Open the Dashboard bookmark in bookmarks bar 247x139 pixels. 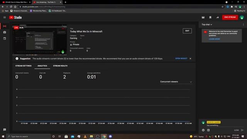click(x=58, y=11)
